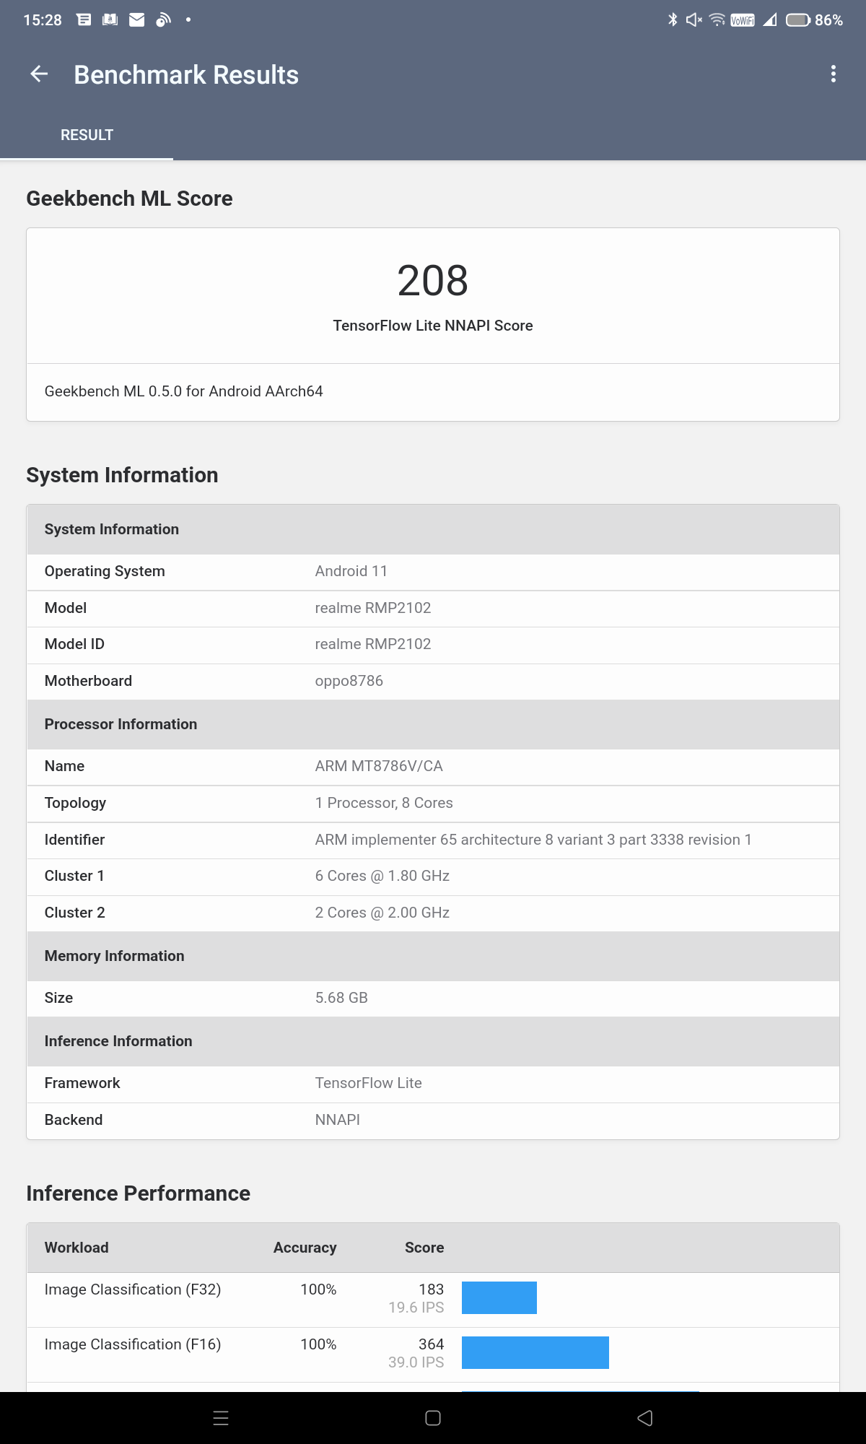866x1444 pixels.
Task: Tap the open-book notification icon
Action: (110, 20)
